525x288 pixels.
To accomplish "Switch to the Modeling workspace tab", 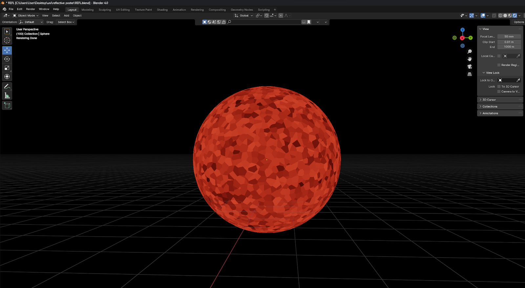I will click(x=88, y=10).
